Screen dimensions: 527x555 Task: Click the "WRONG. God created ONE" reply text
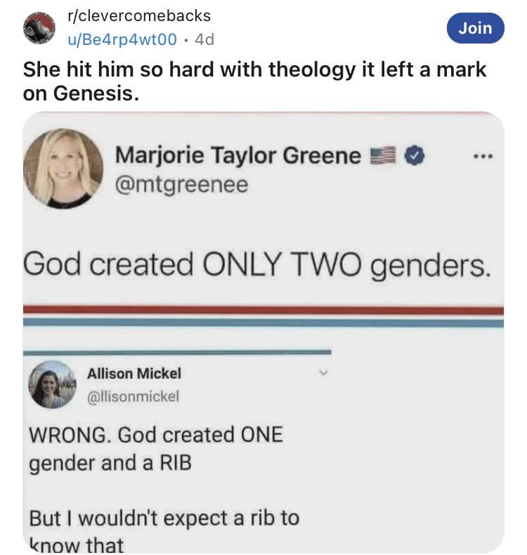pyautogui.click(x=155, y=435)
